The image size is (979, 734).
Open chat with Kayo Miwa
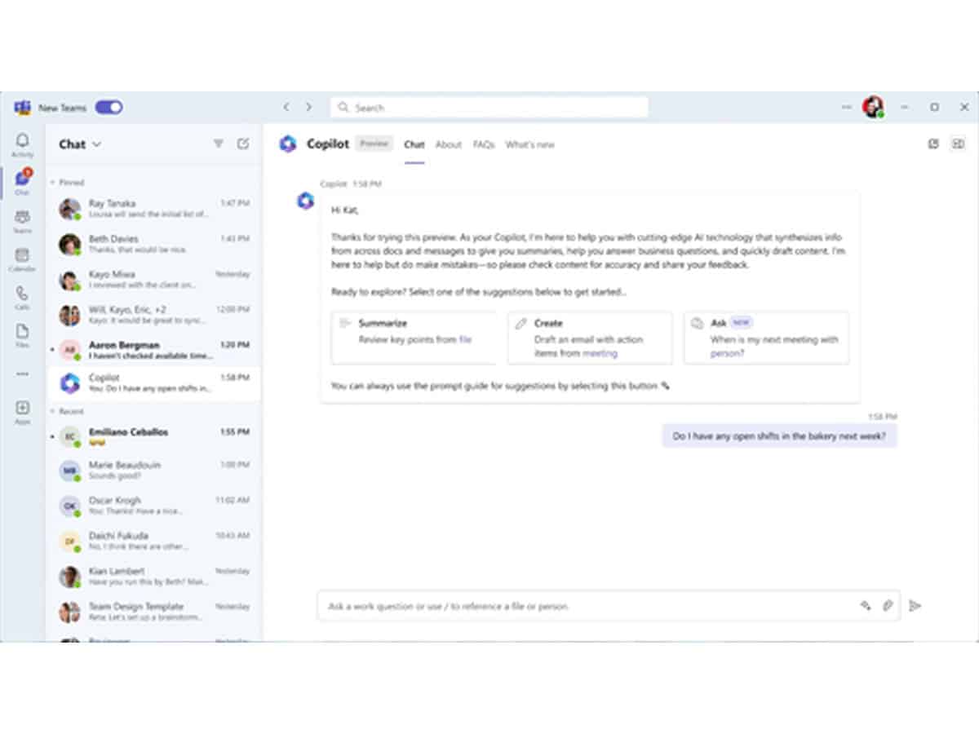pyautogui.click(x=154, y=280)
